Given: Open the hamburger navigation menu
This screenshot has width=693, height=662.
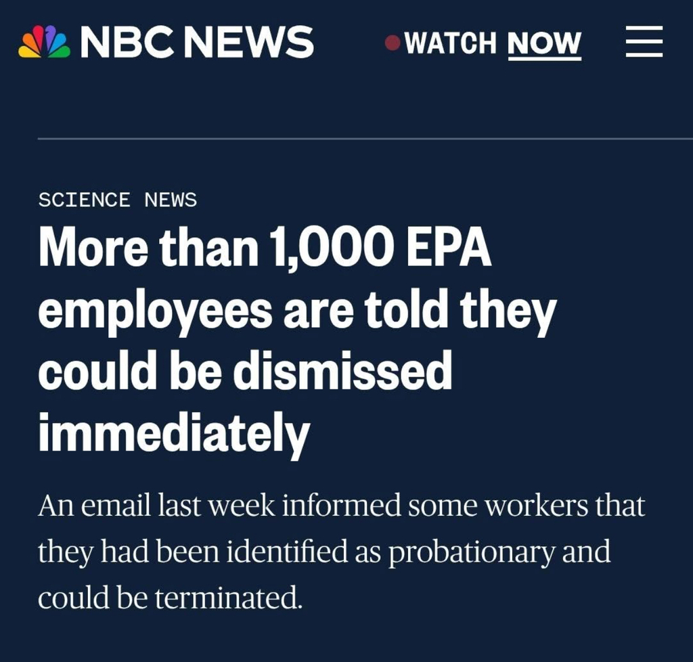Looking at the screenshot, I should 644,42.
